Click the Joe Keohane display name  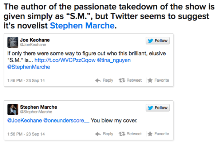(35, 40)
